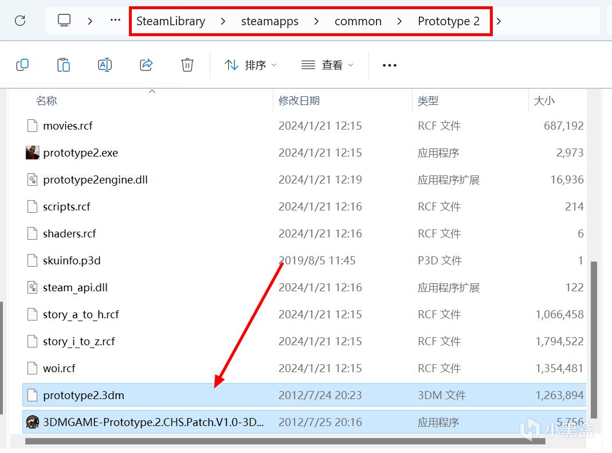Expand chevron after SteamLibrary breadcrumb
Screen dimensions: 612x453
[x=223, y=21]
